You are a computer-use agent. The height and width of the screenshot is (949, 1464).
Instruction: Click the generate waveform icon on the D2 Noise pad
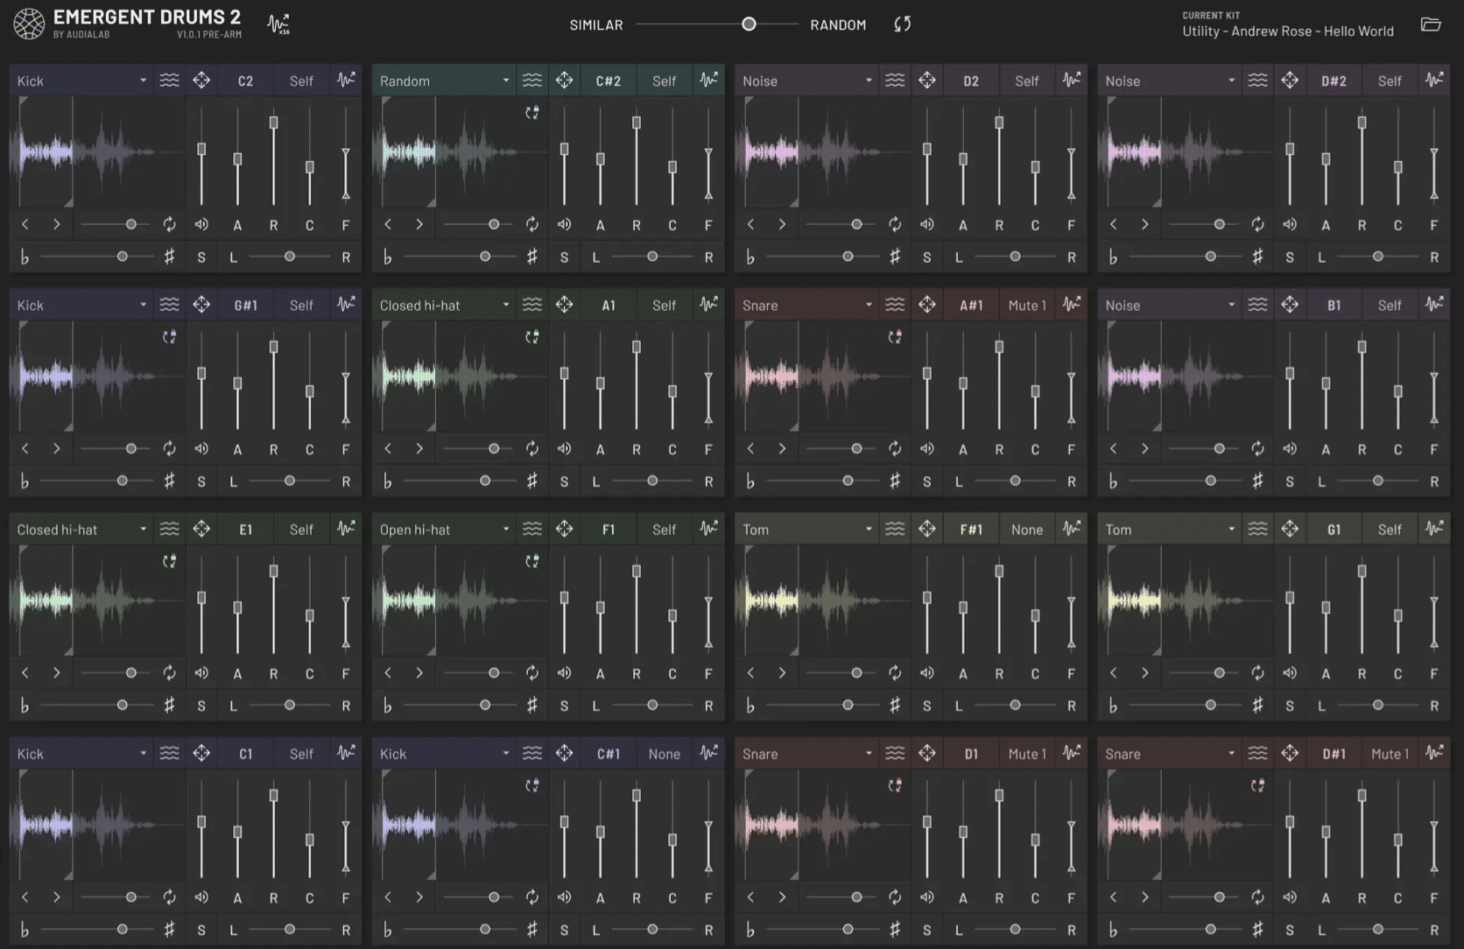(x=1072, y=81)
